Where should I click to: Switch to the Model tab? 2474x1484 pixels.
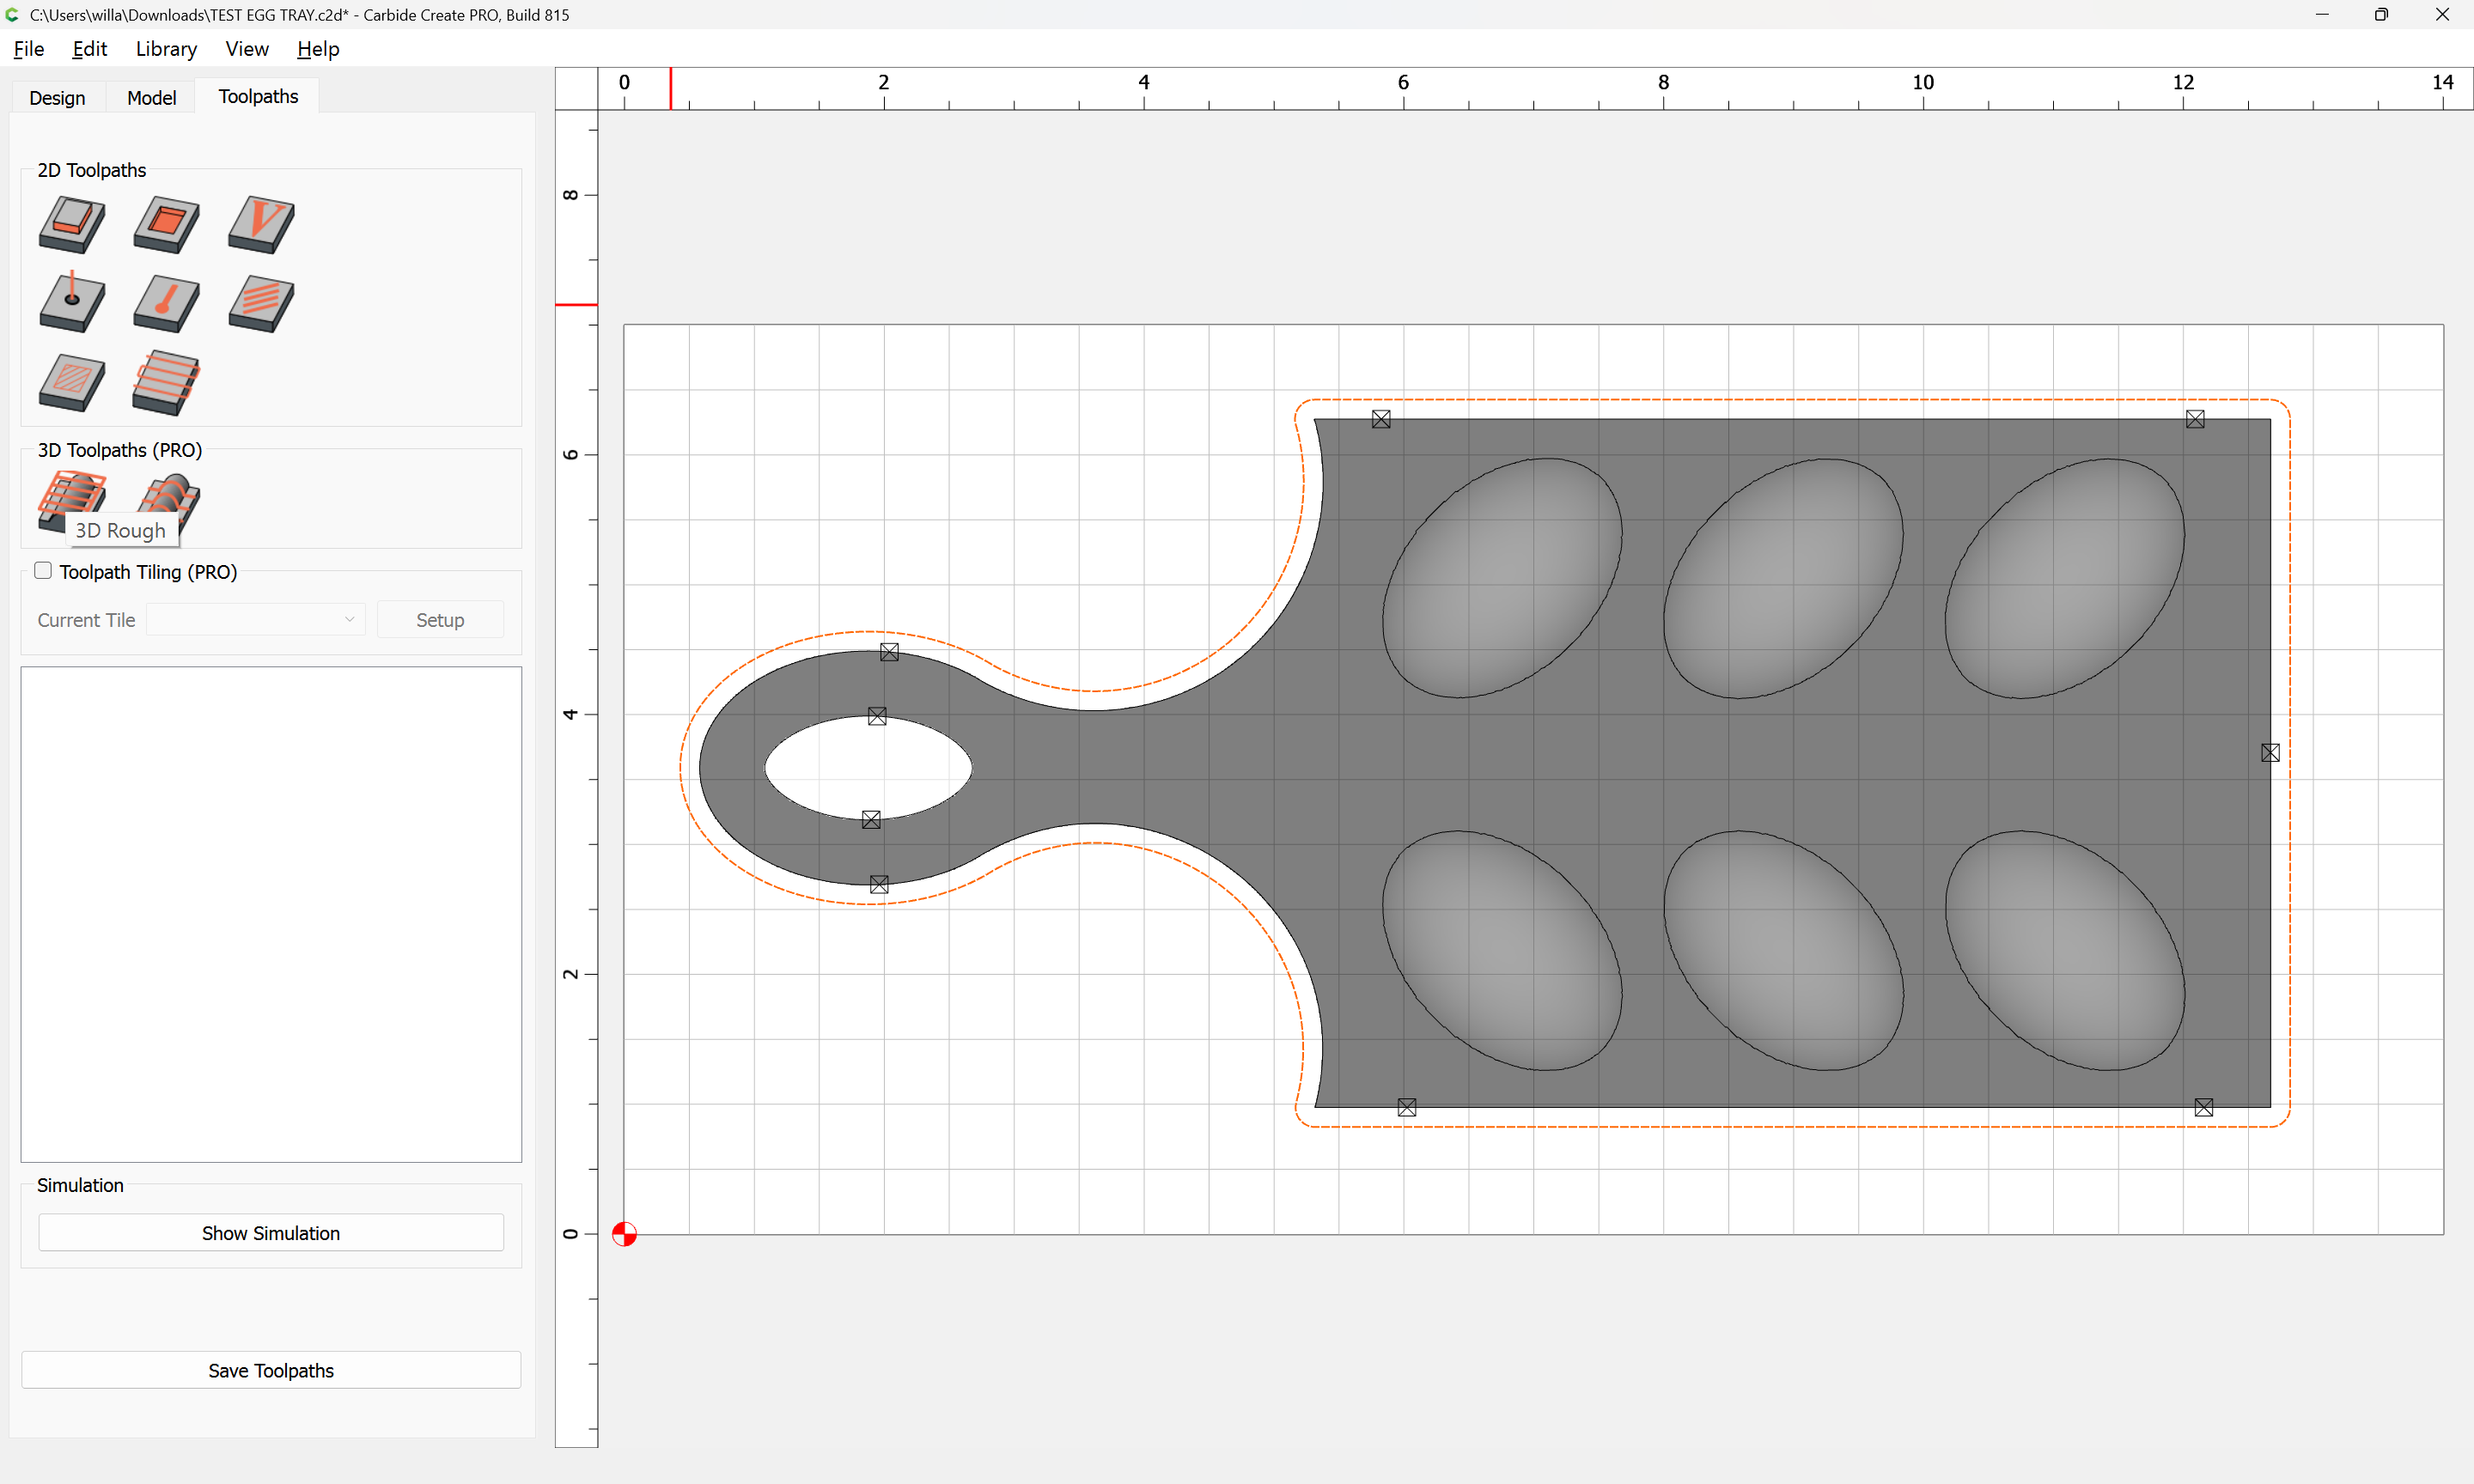[x=151, y=98]
